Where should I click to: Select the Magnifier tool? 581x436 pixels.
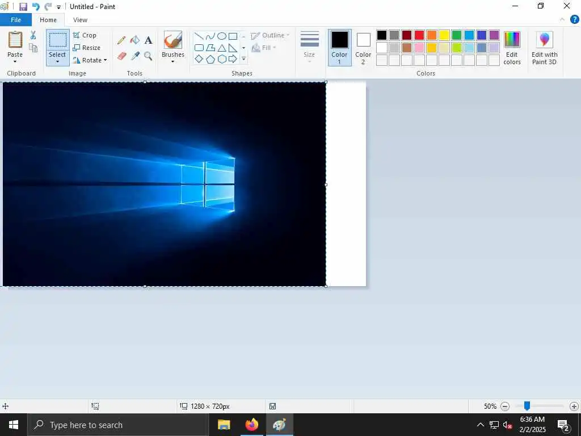tap(148, 56)
